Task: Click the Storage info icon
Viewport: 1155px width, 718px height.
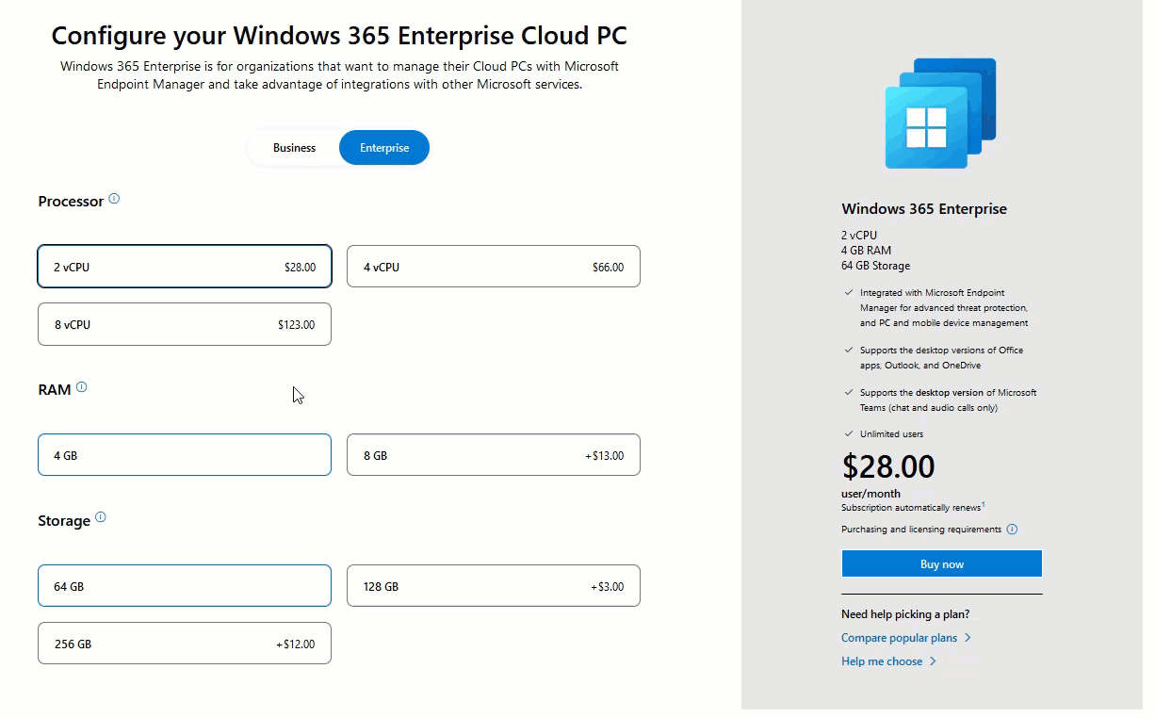Action: click(x=101, y=517)
